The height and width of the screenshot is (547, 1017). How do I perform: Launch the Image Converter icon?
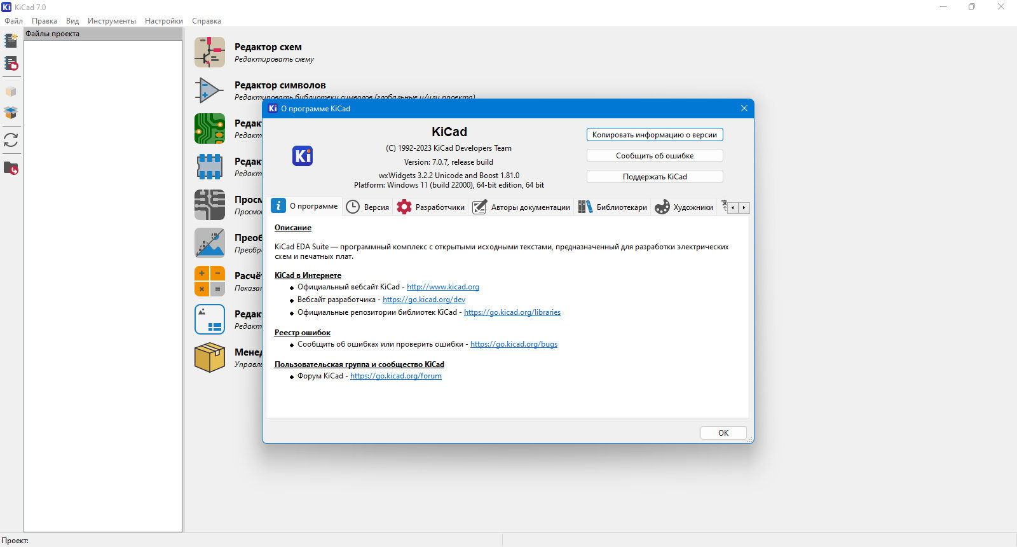point(210,243)
